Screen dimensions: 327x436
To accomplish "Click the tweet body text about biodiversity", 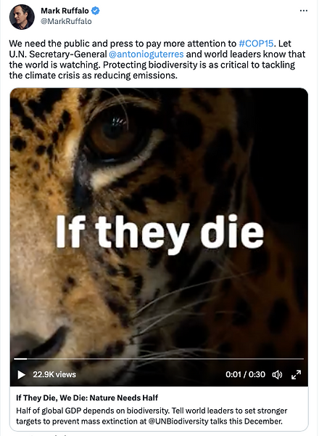I will coord(157,60).
